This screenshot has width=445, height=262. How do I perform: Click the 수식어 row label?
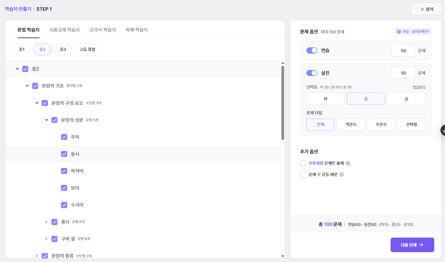(77, 205)
